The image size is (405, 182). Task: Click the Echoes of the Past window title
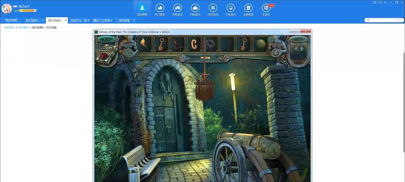[x=134, y=32]
